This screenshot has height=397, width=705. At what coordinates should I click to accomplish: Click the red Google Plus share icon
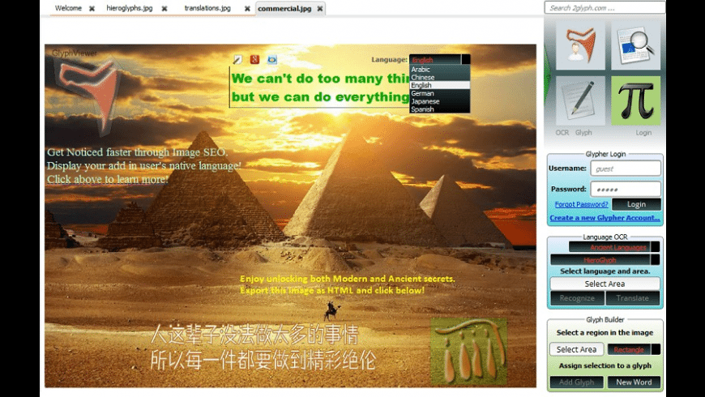click(254, 59)
